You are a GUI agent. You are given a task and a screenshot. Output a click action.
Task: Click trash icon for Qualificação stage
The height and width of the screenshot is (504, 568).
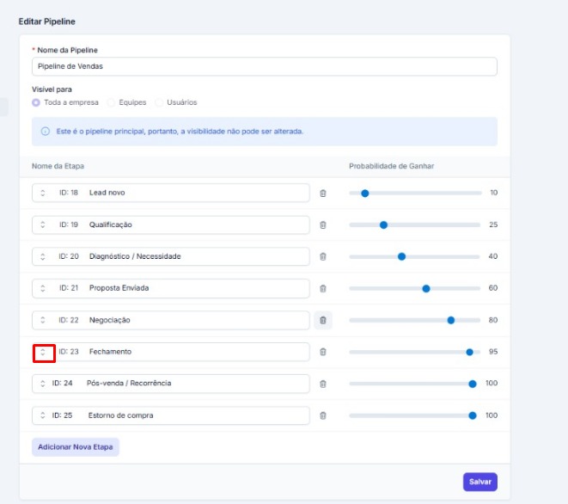click(323, 224)
